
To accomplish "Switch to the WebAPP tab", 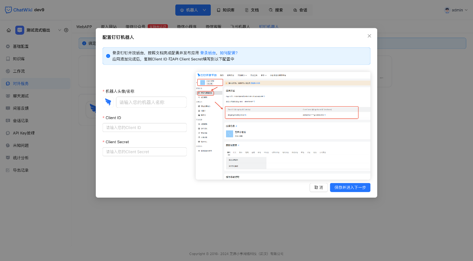I will click(x=84, y=26).
